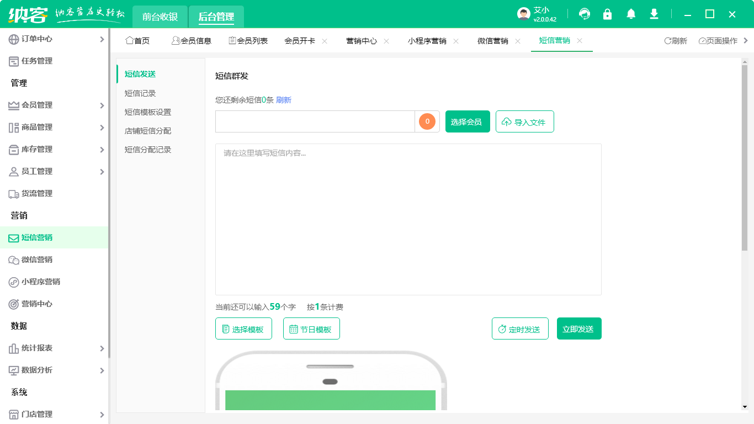Screen dimensions: 754x424
Task: 点击剩余短信旁的刷新链接
Action: pyautogui.click(x=284, y=100)
